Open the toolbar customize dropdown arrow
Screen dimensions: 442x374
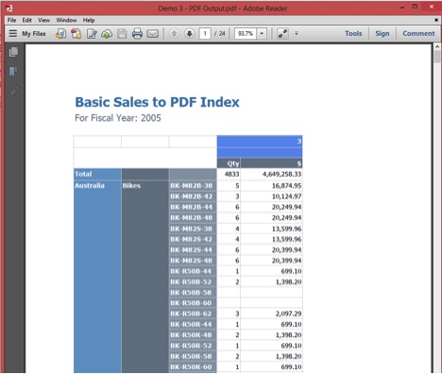pos(297,33)
